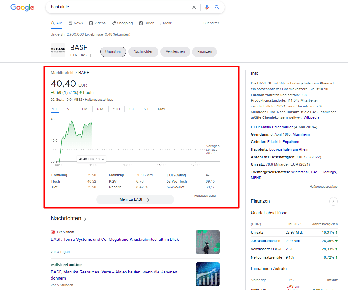This screenshot has width=348, height=290.
Task: Open the Suchfilter tools
Action: (x=211, y=23)
